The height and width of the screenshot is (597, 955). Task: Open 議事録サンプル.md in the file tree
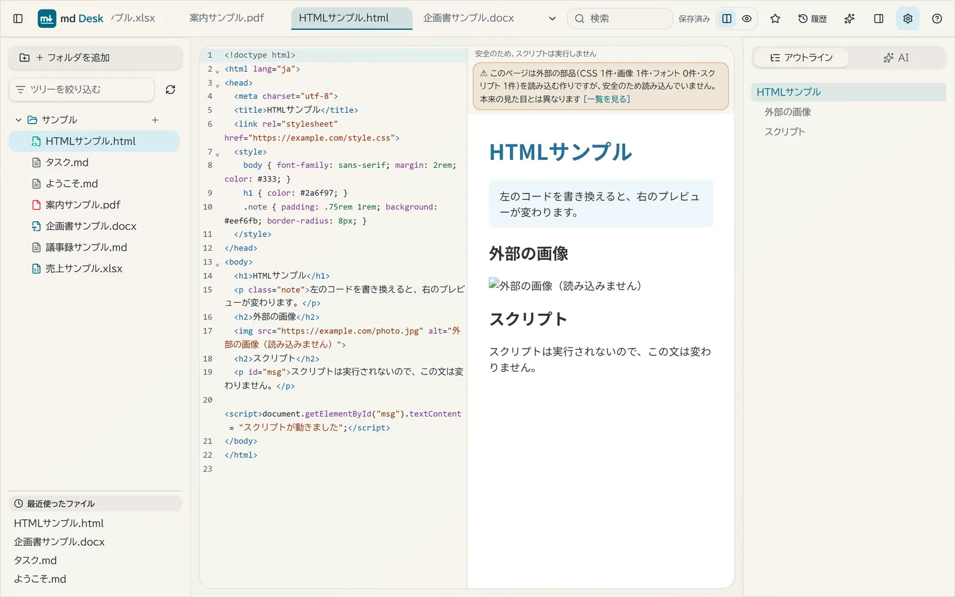(94, 247)
